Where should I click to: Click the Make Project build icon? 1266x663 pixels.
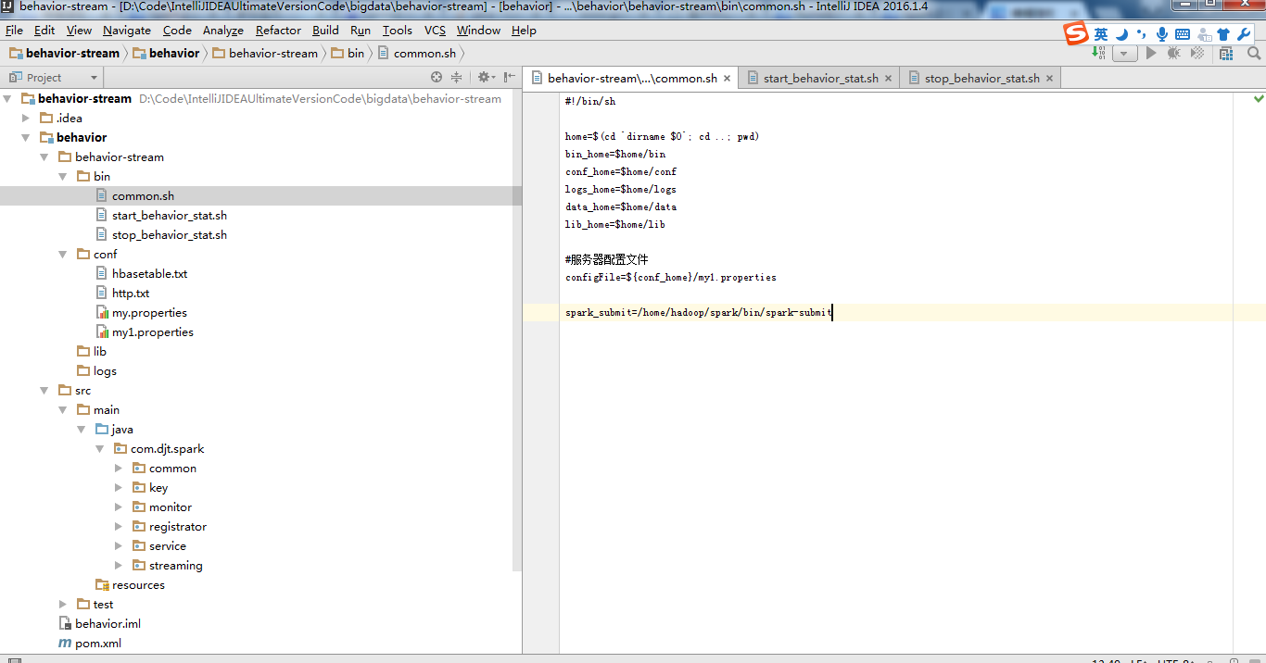point(1098,54)
